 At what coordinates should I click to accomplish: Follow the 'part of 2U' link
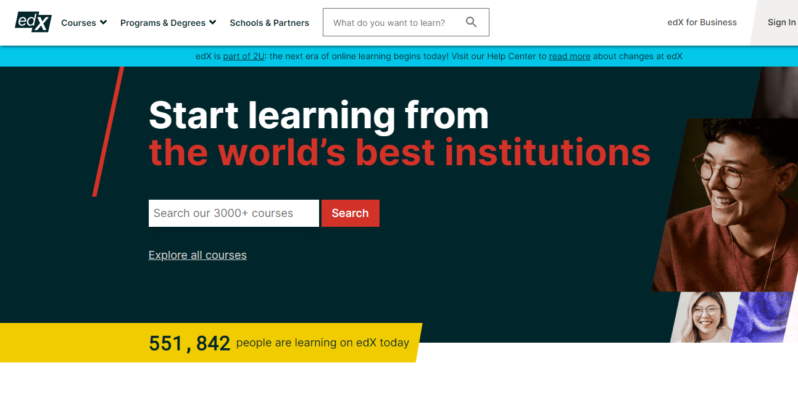point(244,56)
